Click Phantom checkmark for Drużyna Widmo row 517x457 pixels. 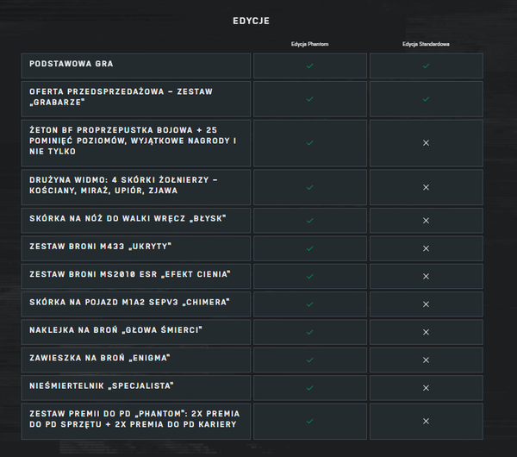(309, 187)
